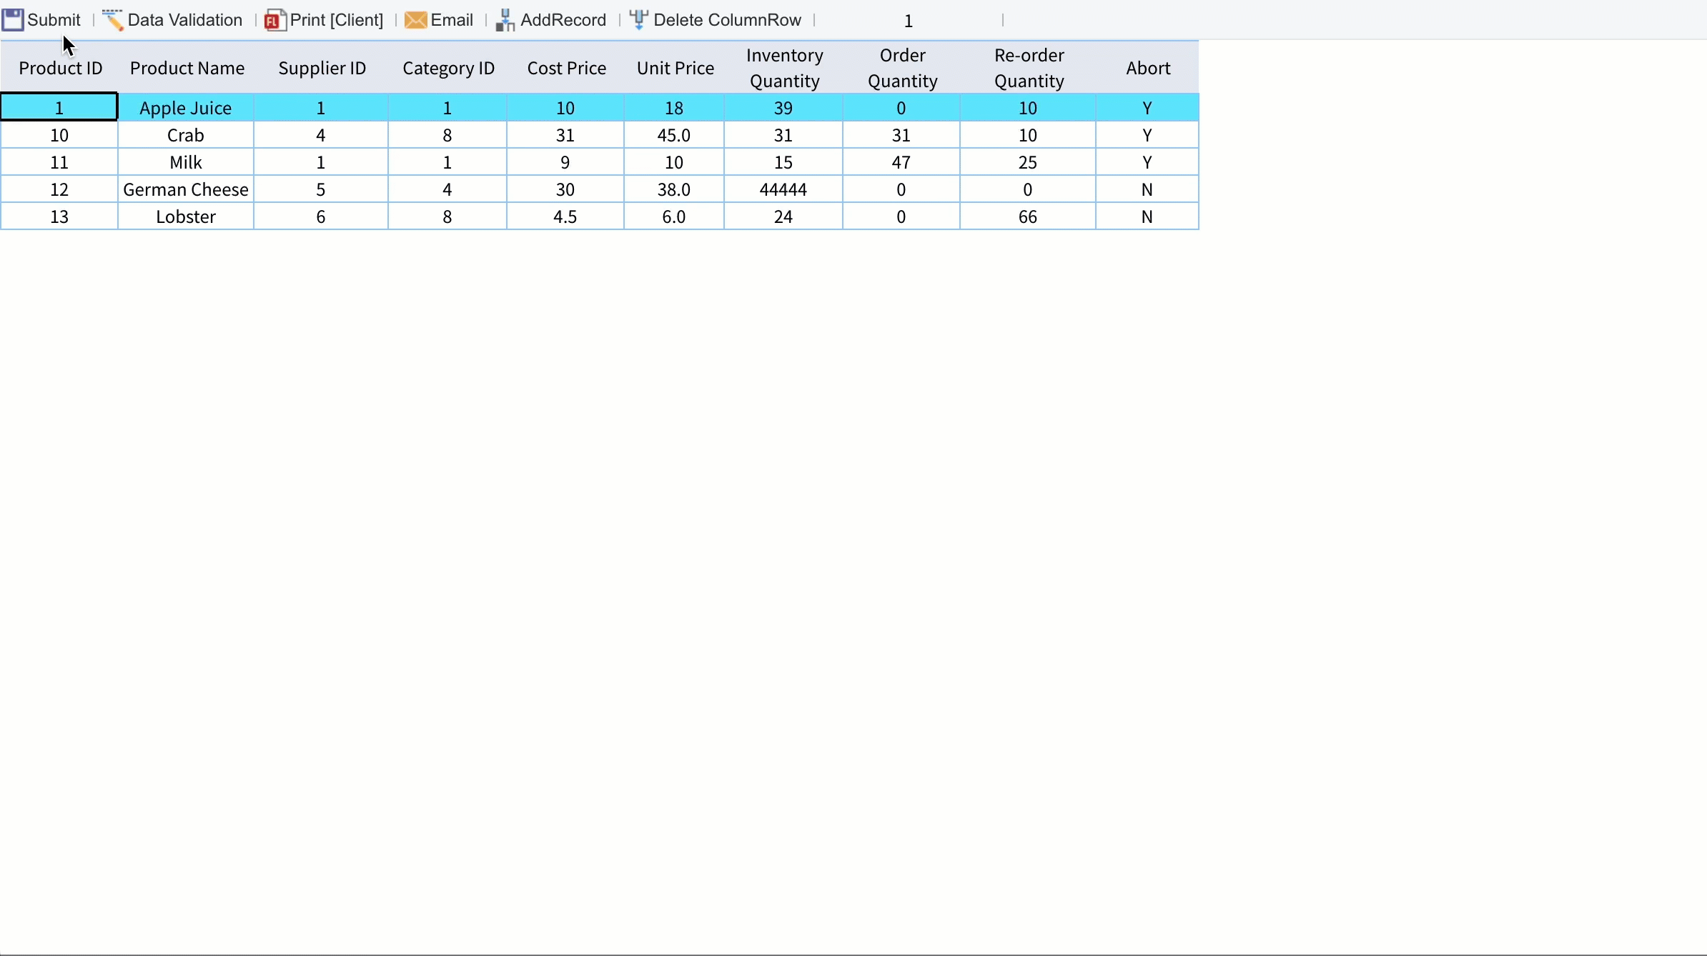Click the Print [Client] printer icon

pos(276,20)
